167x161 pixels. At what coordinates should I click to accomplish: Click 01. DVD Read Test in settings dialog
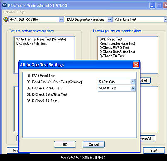tap(41, 76)
